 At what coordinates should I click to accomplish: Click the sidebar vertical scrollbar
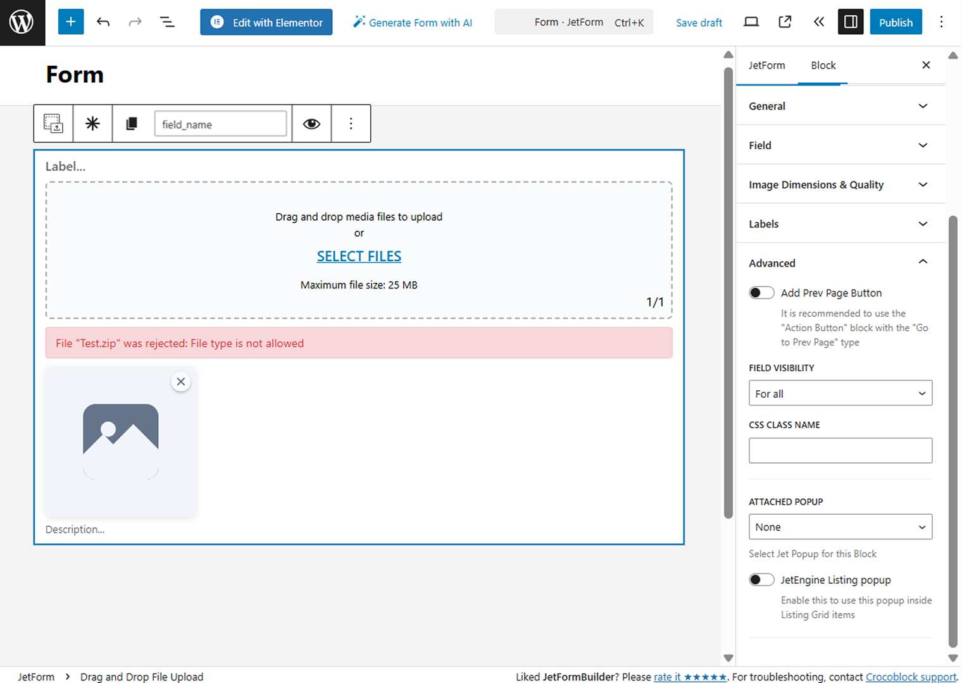(953, 431)
